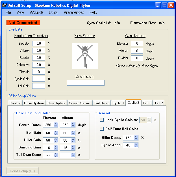Close the Digital Flybar window
The width and height of the screenshot is (176, 177).
tap(171, 5)
